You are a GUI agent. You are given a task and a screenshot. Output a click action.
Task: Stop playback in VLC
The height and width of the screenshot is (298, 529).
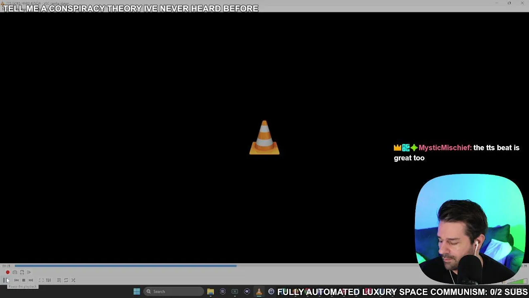(x=24, y=280)
